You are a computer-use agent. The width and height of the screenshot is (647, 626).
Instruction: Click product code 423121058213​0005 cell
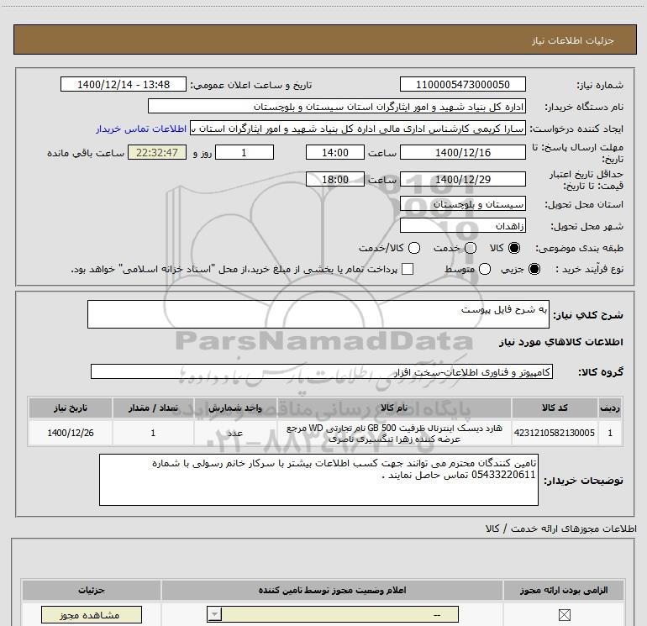[555, 433]
